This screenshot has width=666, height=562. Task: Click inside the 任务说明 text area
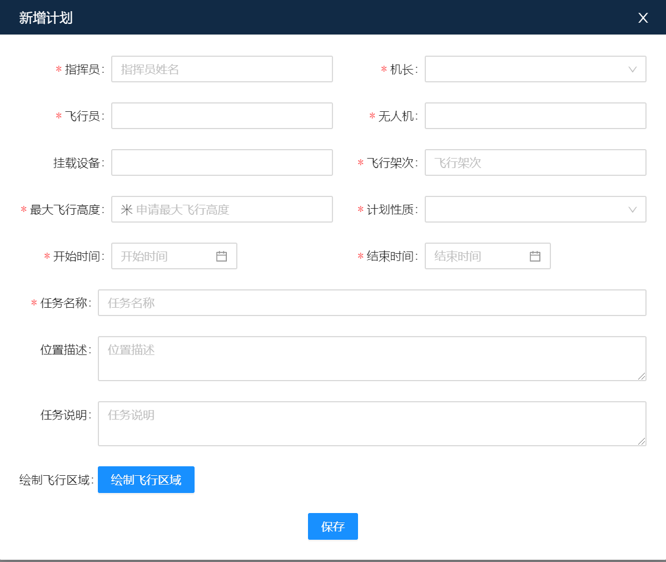371,423
